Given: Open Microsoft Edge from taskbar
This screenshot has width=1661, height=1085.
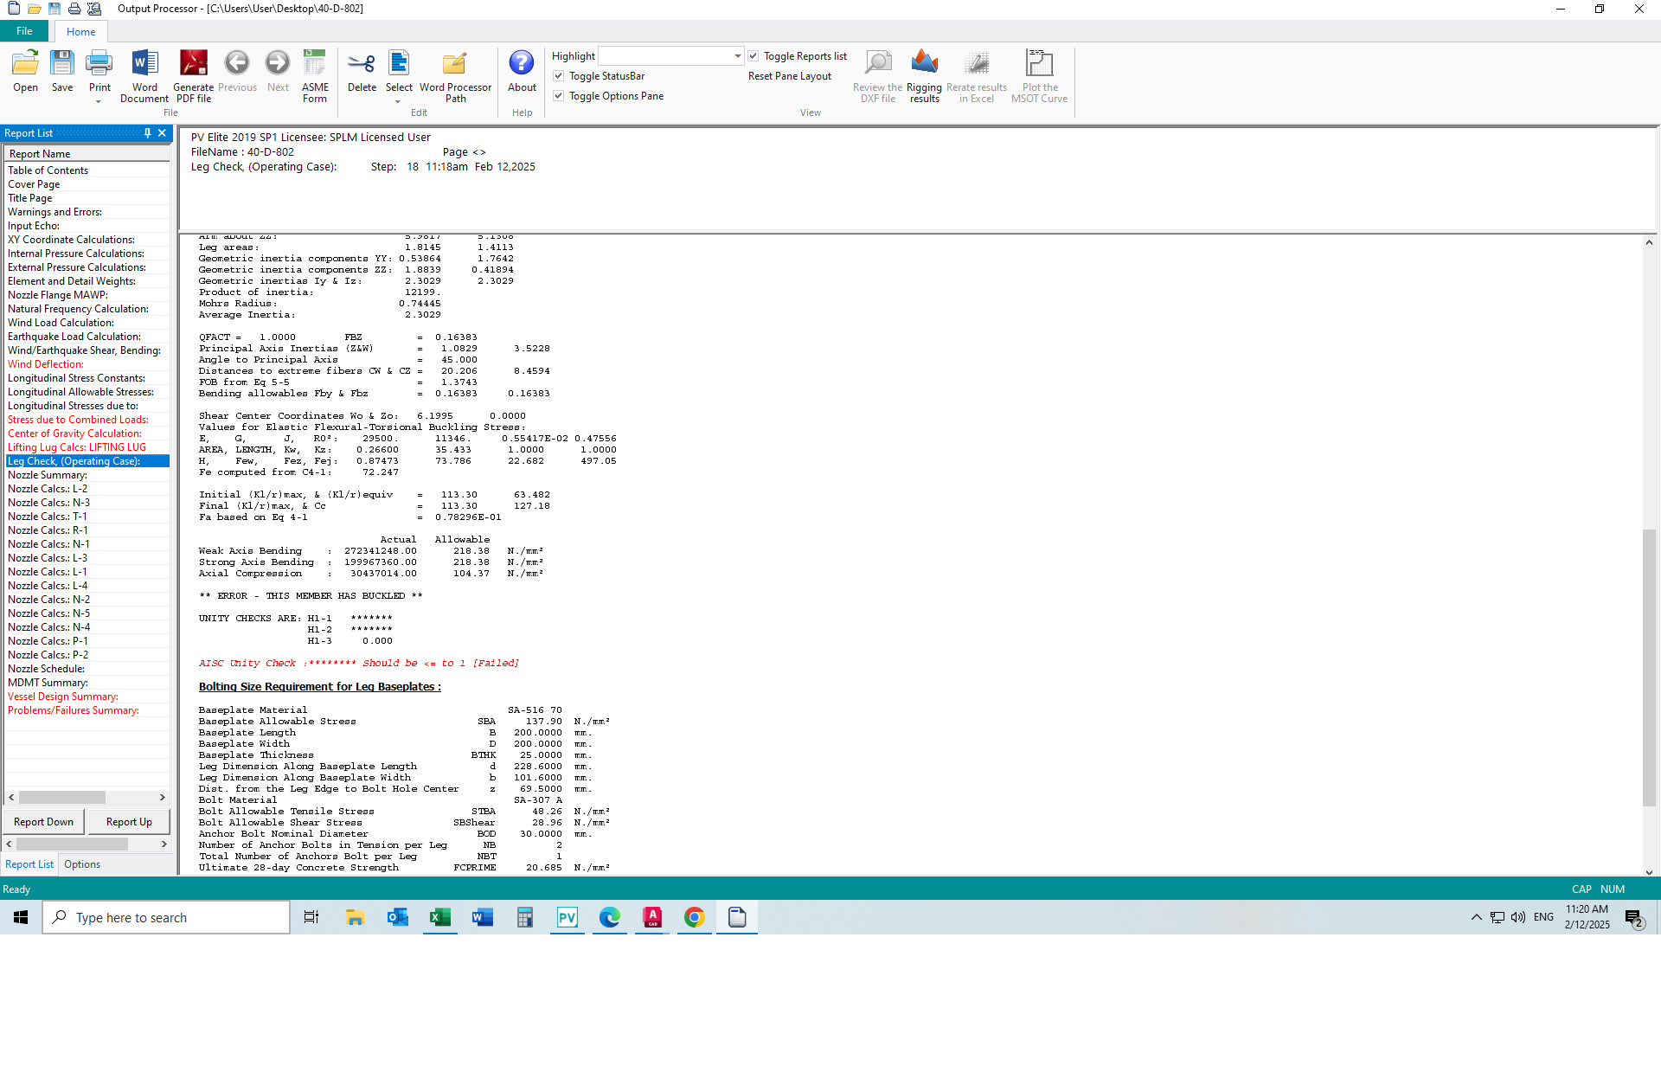Looking at the screenshot, I should coord(609,917).
